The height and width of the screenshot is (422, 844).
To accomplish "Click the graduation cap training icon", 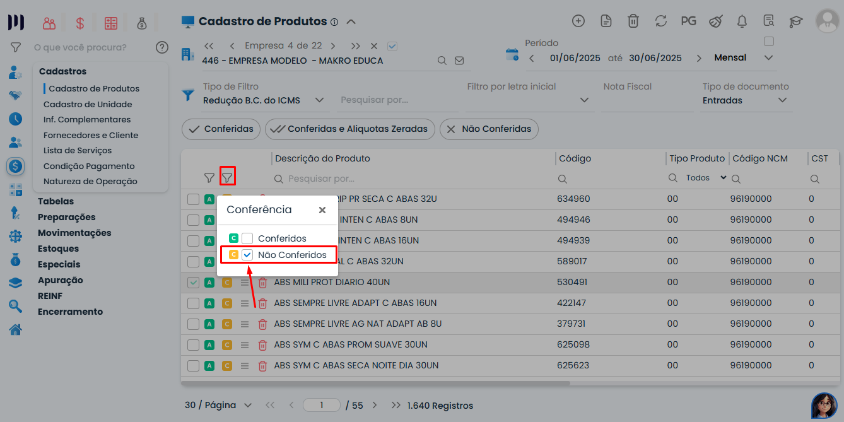I will click(795, 20).
